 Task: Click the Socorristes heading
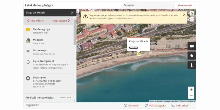39,77
